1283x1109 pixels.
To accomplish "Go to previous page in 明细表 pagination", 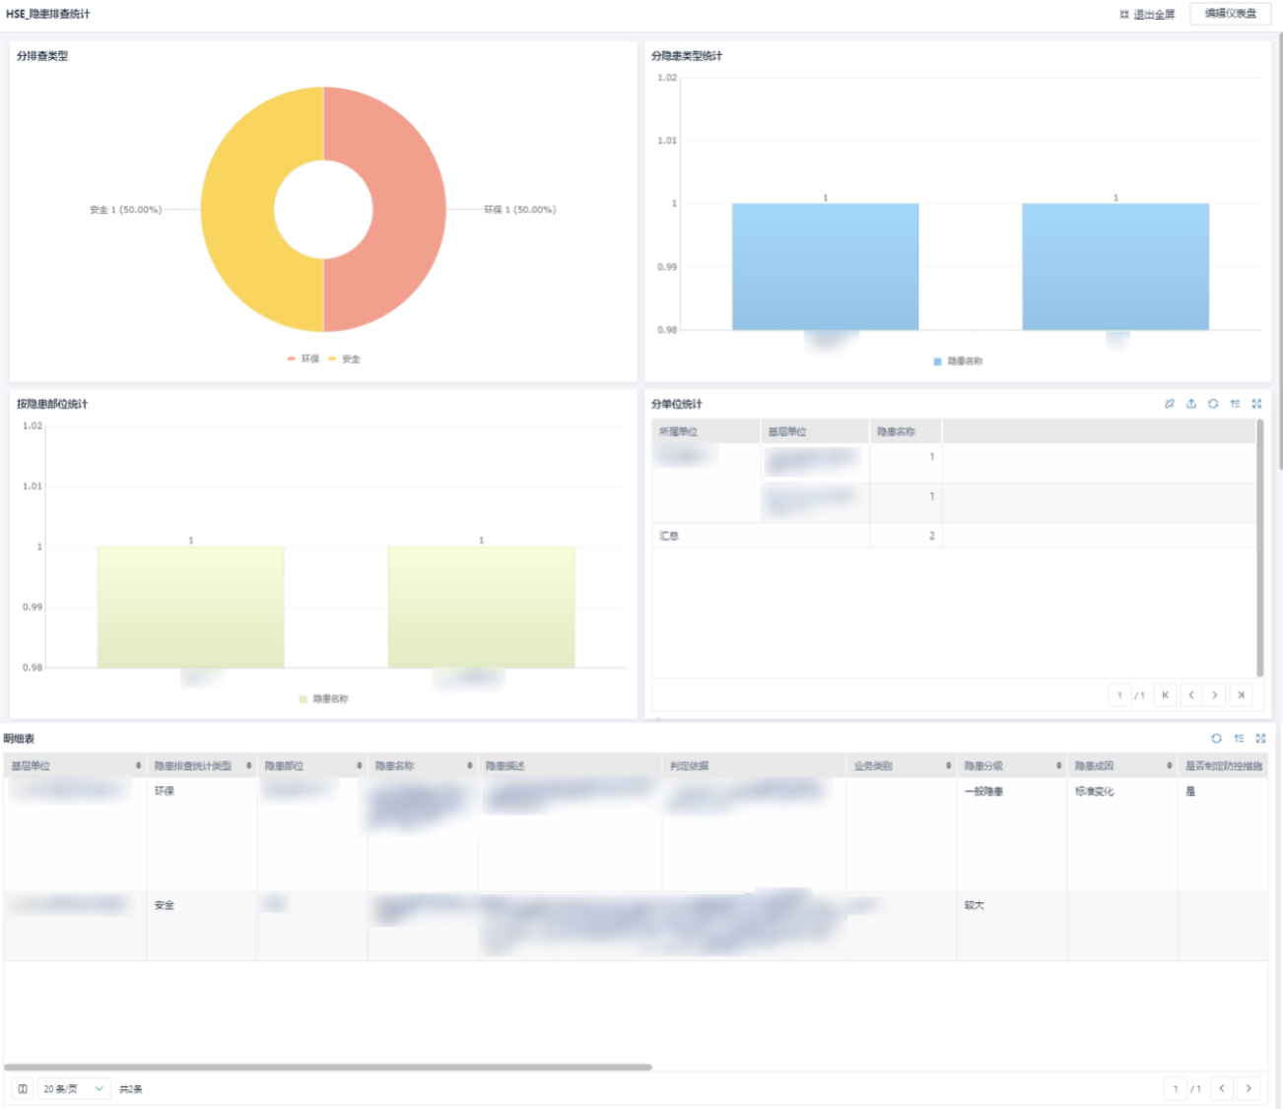I will tap(1222, 1088).
